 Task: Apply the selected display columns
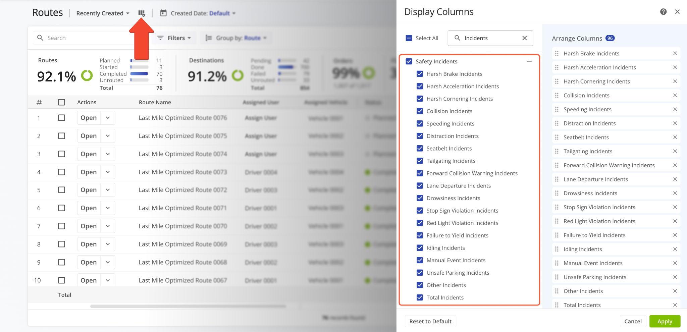[x=665, y=321]
